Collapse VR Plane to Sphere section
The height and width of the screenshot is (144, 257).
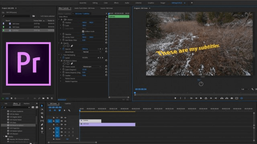(59, 60)
